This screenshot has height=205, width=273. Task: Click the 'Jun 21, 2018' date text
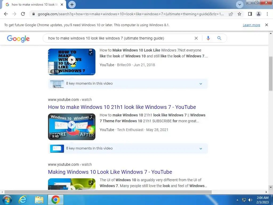click(x=144, y=65)
